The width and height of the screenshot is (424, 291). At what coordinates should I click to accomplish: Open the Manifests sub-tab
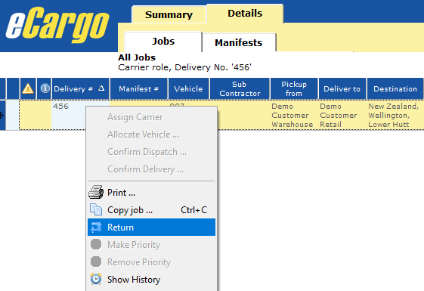click(239, 43)
